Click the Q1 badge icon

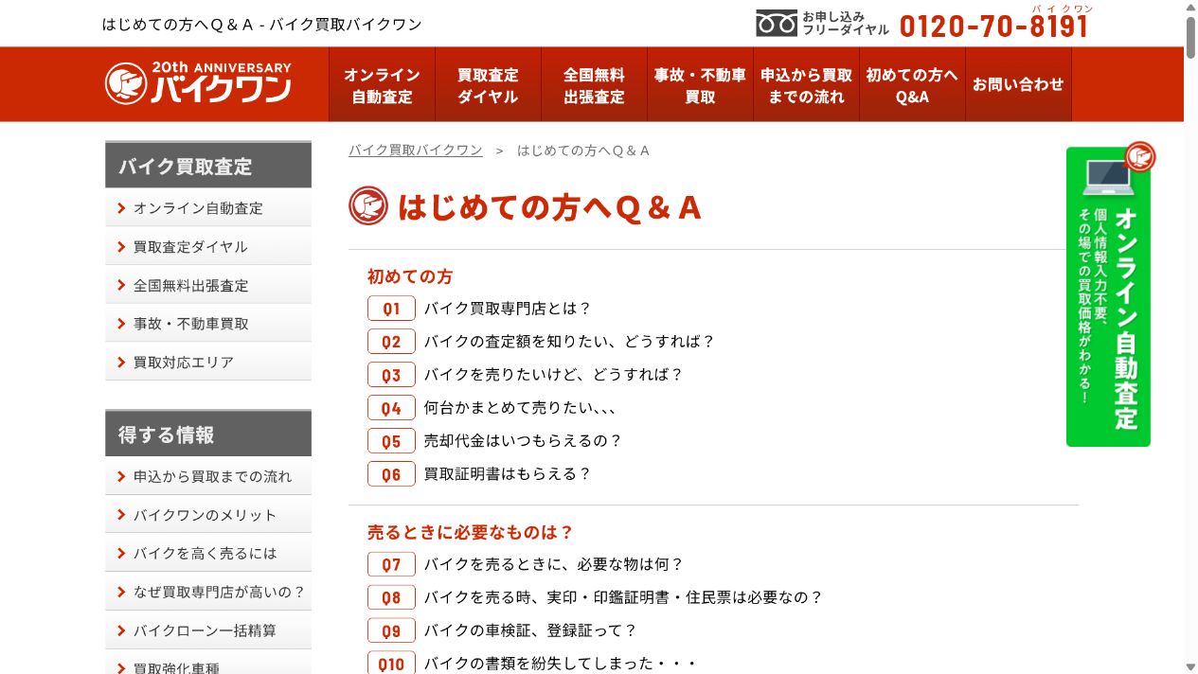(x=391, y=309)
